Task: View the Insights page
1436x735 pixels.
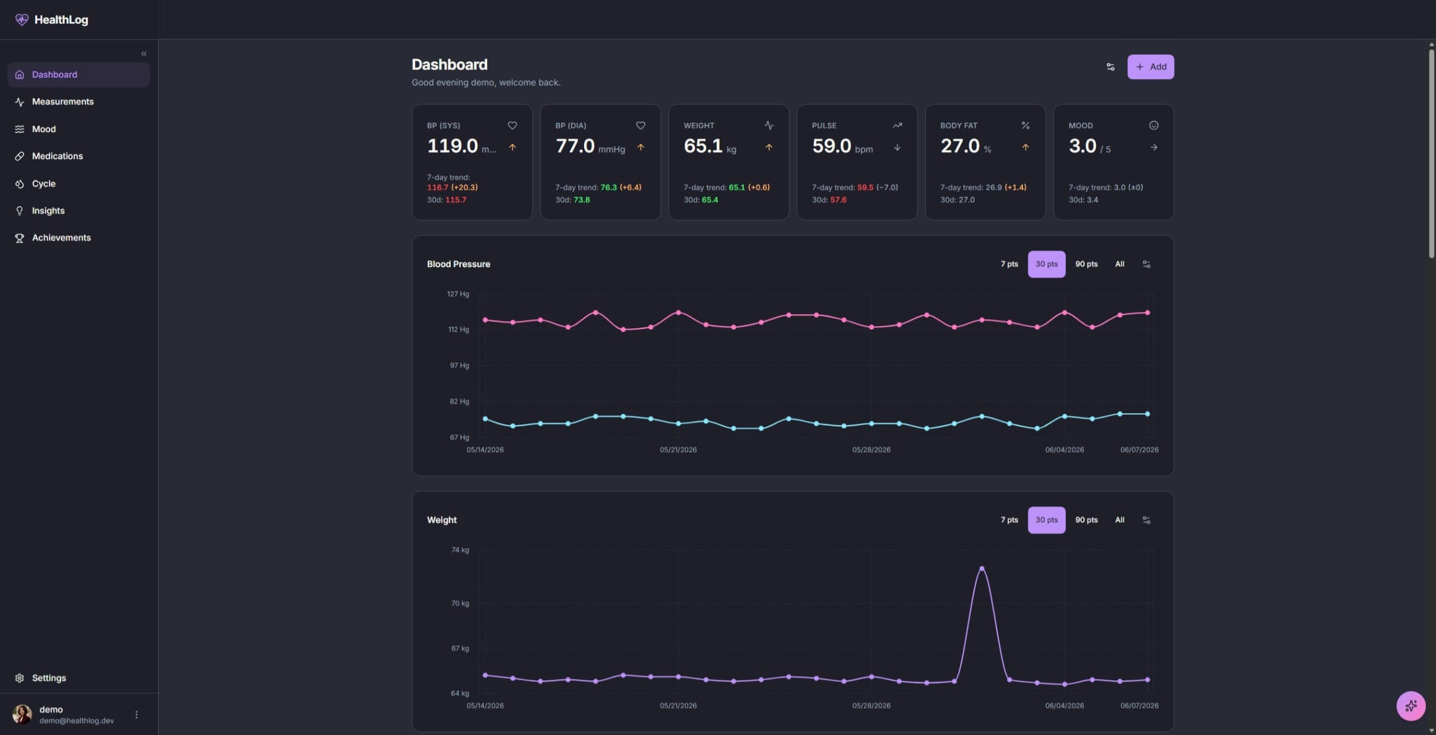Action: [78, 211]
